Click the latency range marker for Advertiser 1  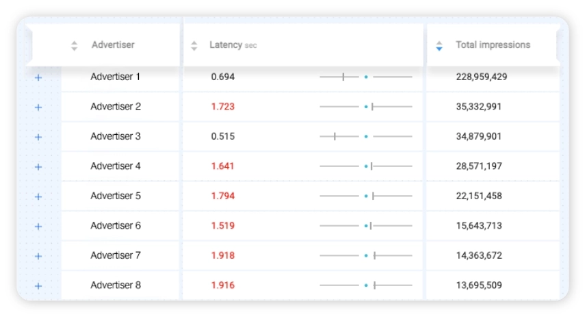(343, 77)
